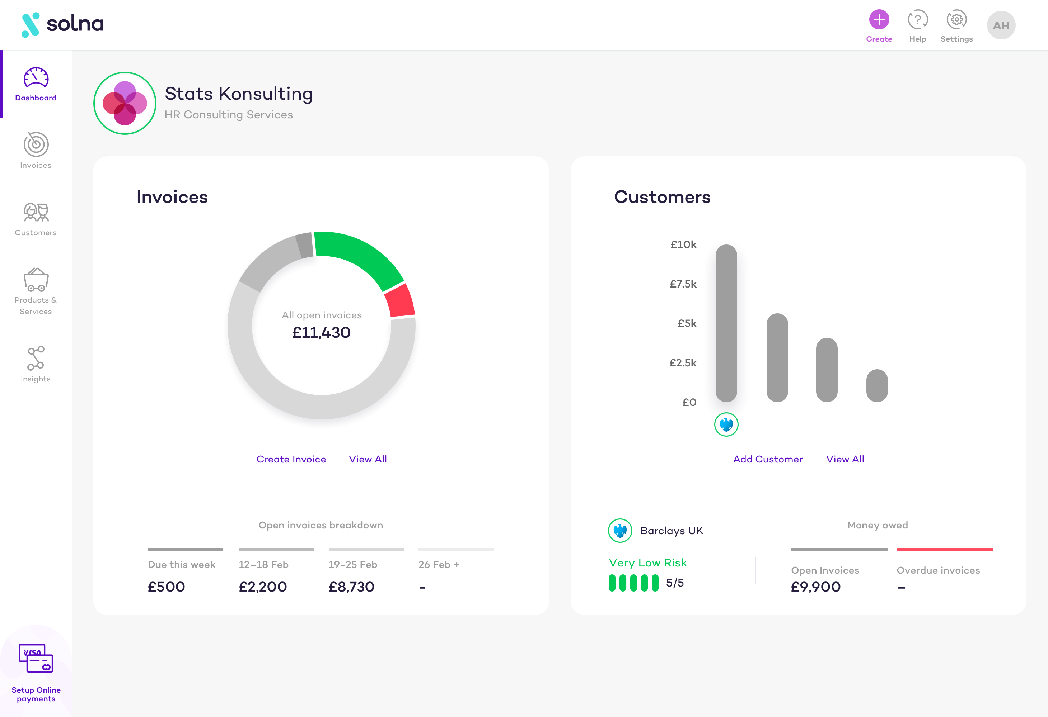Open the Customers sidebar section
The height and width of the screenshot is (717, 1048).
(36, 213)
